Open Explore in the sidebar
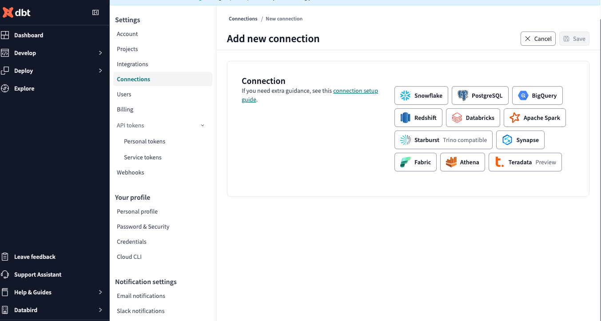 tap(24, 88)
